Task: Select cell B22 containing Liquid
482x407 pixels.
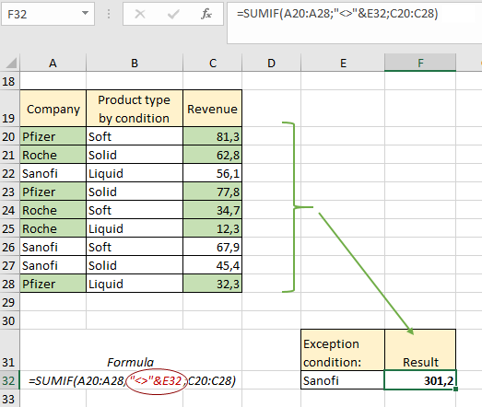Action: pyautogui.click(x=135, y=173)
